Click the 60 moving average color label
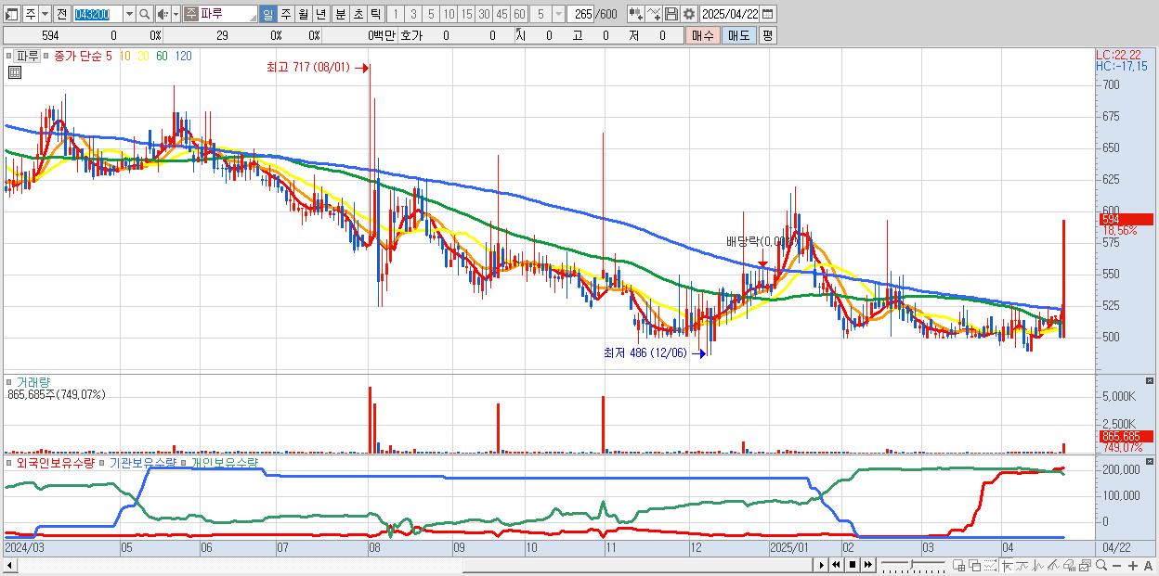The height and width of the screenshot is (576, 1159). 162,56
